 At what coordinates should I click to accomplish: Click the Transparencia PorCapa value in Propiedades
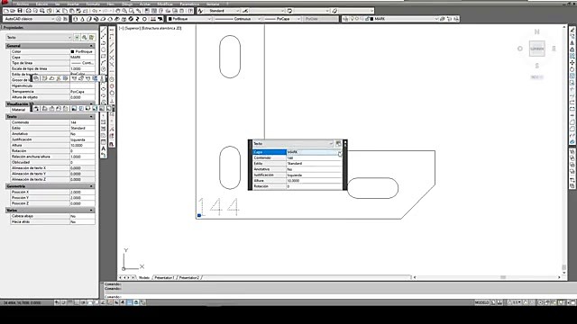click(x=82, y=92)
